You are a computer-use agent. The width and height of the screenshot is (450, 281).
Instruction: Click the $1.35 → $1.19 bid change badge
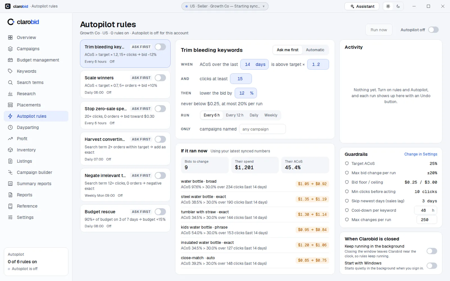point(312,199)
